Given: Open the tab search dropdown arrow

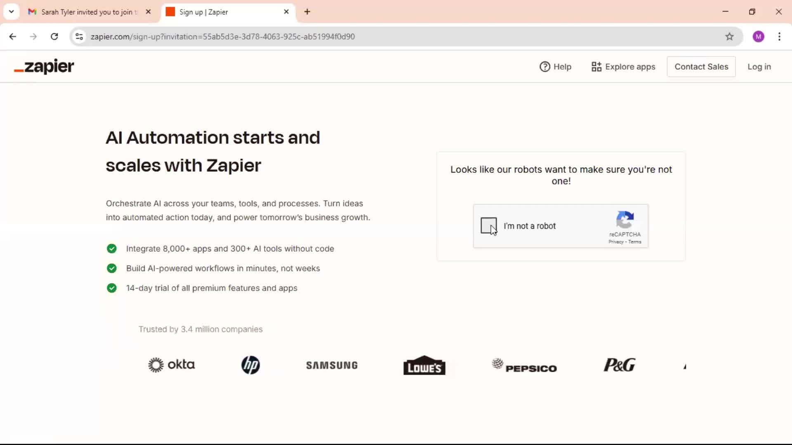Looking at the screenshot, I should click(x=11, y=12).
